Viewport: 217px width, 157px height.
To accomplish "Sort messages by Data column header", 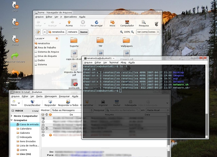I will (147, 115).
